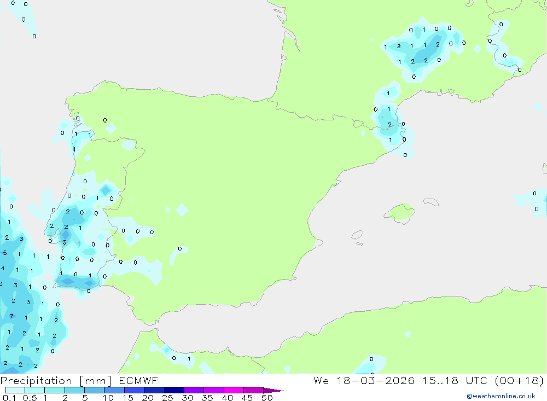Pick the 10–15 mm blue legend swatch
This screenshot has height=401, width=547.
click(114, 390)
